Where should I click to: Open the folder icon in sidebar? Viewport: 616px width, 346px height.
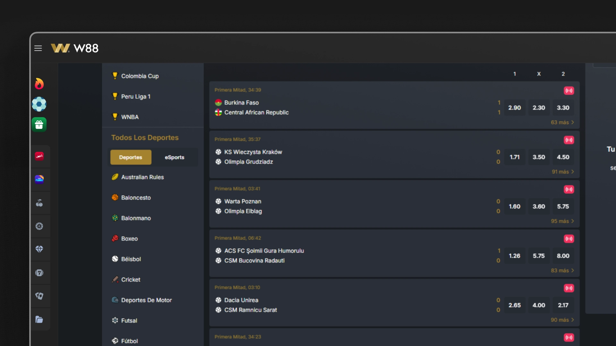(39, 319)
